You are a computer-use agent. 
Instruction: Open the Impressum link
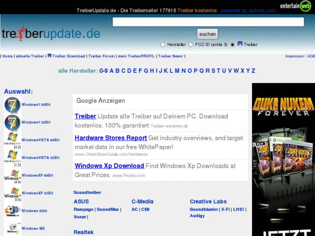[x=295, y=56]
